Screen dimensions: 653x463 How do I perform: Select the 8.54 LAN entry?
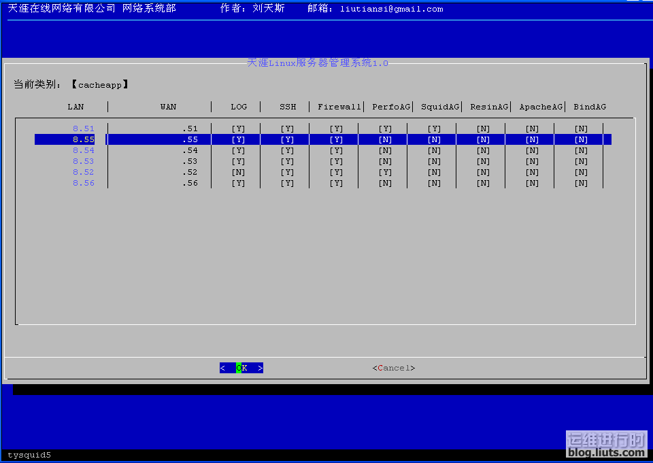click(x=83, y=150)
